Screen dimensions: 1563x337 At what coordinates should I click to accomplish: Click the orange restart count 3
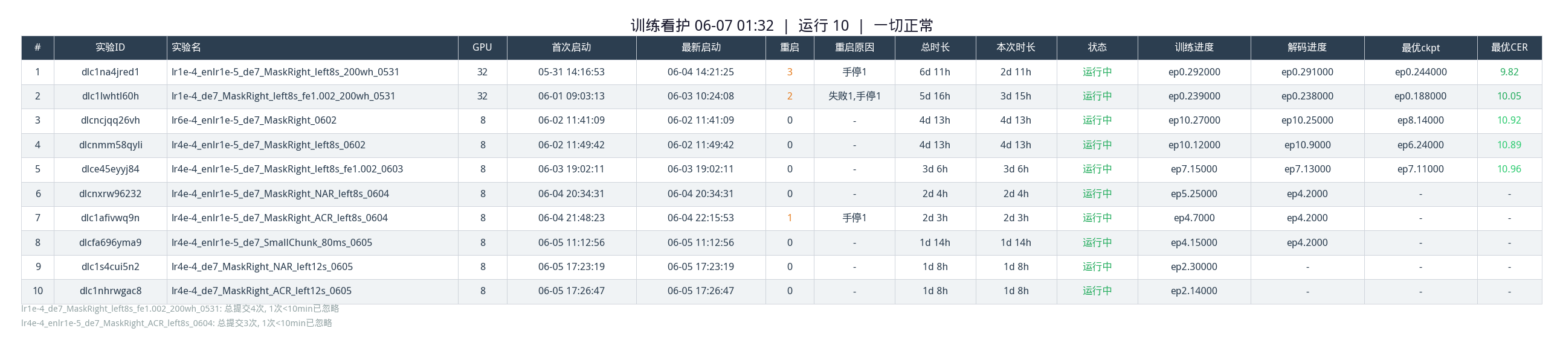click(790, 72)
